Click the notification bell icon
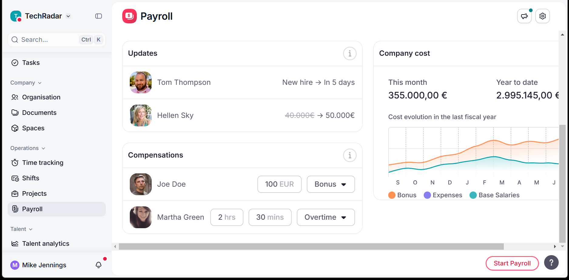The height and width of the screenshot is (280, 569). tap(99, 265)
